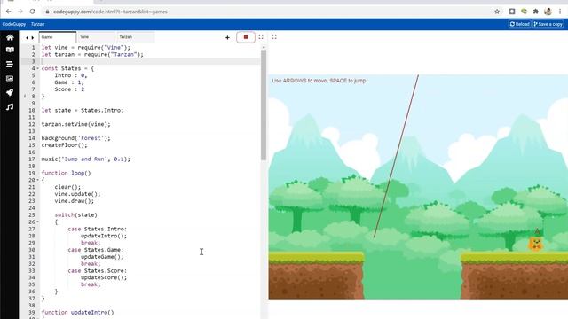Open the browser extensions puzzle icon
The width and height of the screenshot is (568, 319).
[x=536, y=12]
